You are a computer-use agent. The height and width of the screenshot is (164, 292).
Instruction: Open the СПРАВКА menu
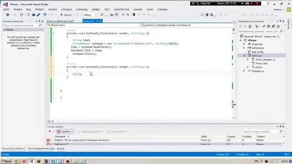click(162, 10)
